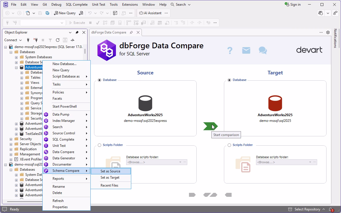
Task: Open the source scripts folder Browse dropdown
Action: tap(180, 162)
